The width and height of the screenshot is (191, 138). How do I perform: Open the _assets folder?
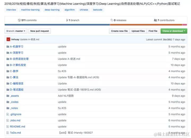click(x=14, y=96)
